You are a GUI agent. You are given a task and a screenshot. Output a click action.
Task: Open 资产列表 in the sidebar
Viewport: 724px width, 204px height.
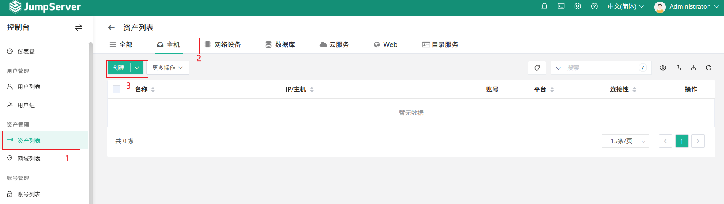pyautogui.click(x=44, y=141)
